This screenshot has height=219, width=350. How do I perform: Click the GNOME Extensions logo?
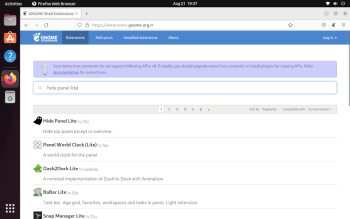45,37
